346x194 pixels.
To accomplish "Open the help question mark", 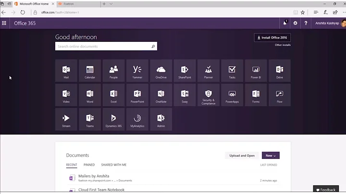I will click(x=306, y=23).
